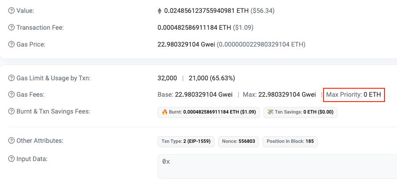Click the help icon beside Value
The width and height of the screenshot is (397, 181).
pos(12,10)
